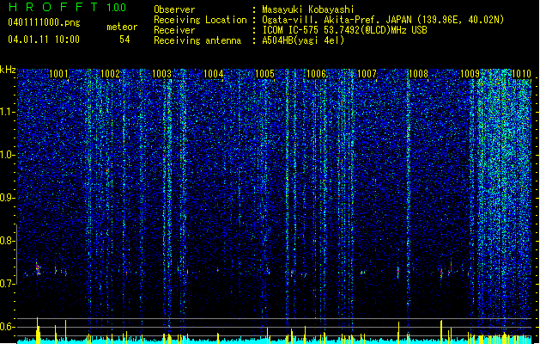The width and height of the screenshot is (540, 344).
Task: Click the A504HB(yagi 4el) antenna text
Action: [x=303, y=40]
